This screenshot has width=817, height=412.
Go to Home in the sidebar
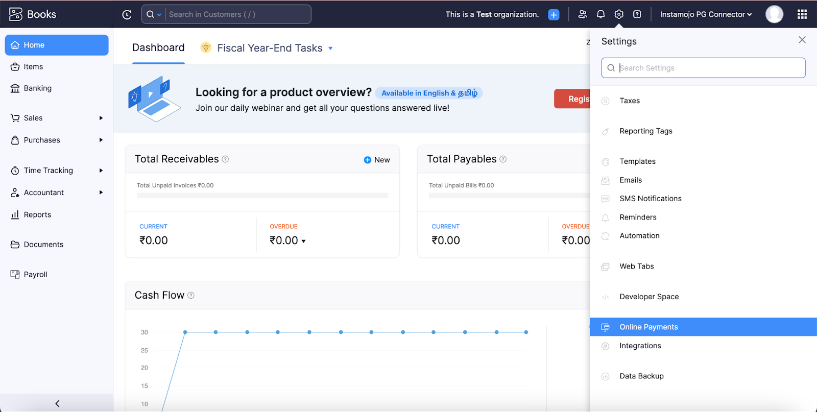(x=57, y=45)
